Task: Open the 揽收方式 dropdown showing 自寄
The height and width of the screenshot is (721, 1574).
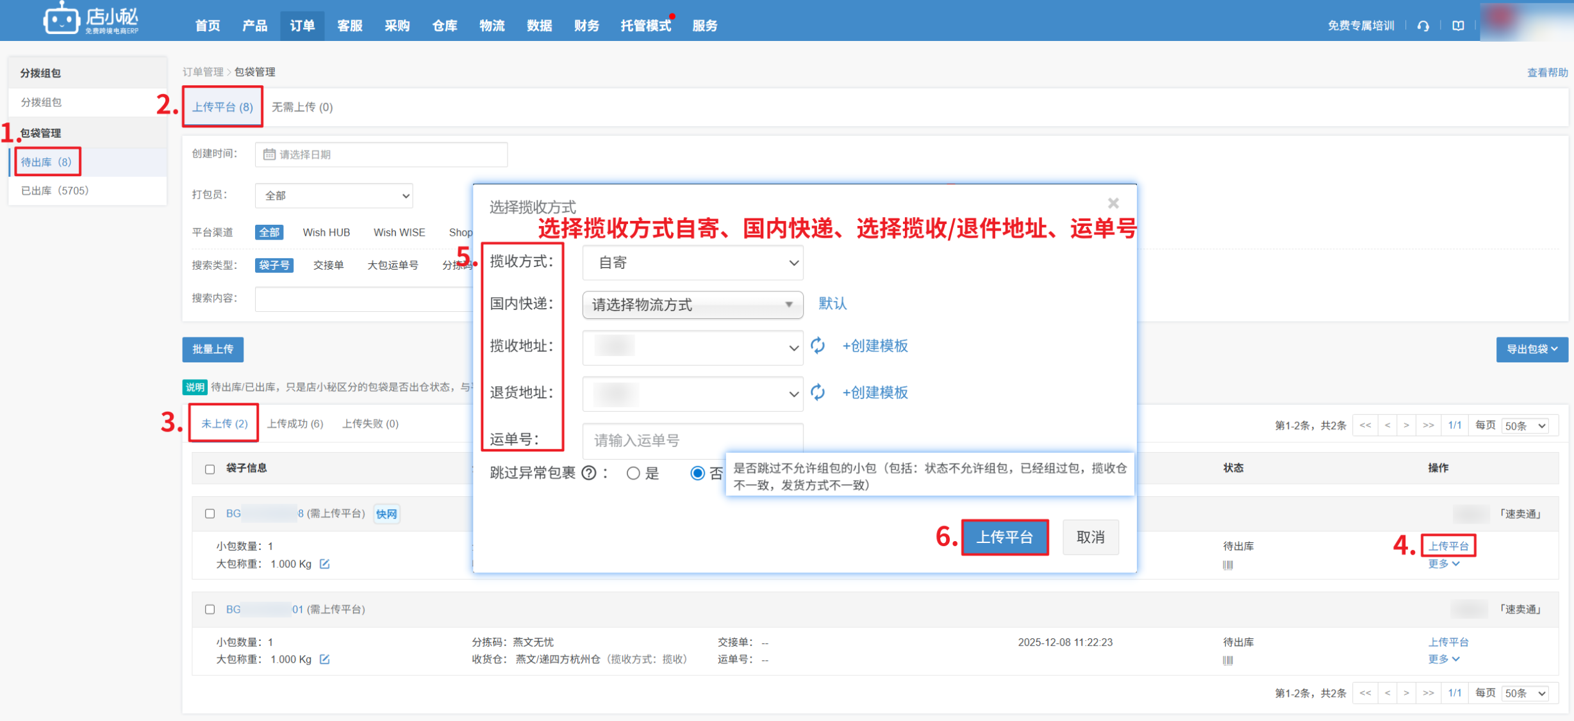Action: tap(692, 263)
